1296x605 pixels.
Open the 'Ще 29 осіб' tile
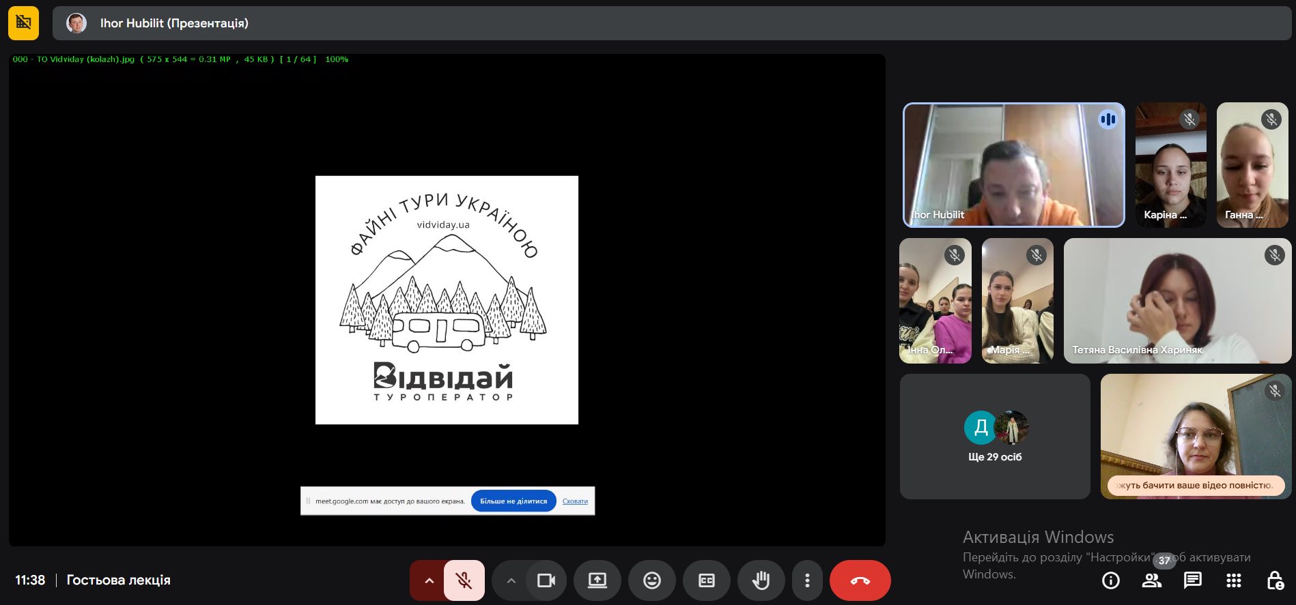(995, 437)
